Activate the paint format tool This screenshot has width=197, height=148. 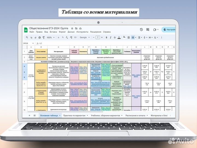(x=44, y=38)
